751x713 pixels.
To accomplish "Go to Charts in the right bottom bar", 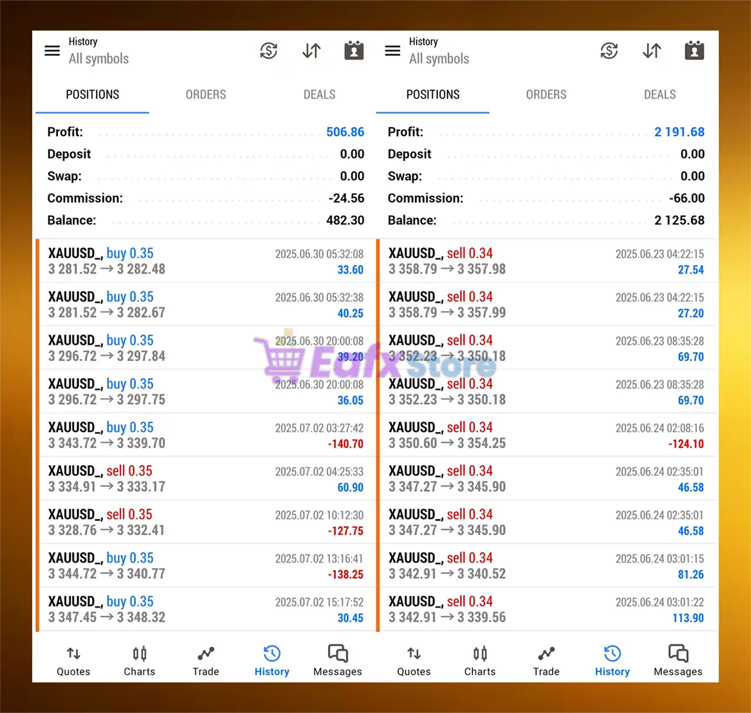I will (480, 661).
